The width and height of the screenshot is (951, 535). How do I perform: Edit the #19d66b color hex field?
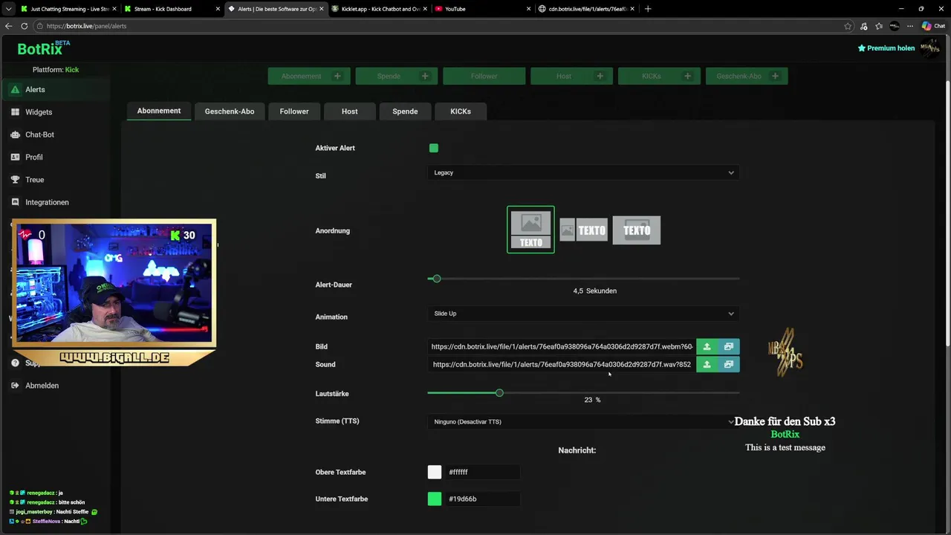click(482, 499)
